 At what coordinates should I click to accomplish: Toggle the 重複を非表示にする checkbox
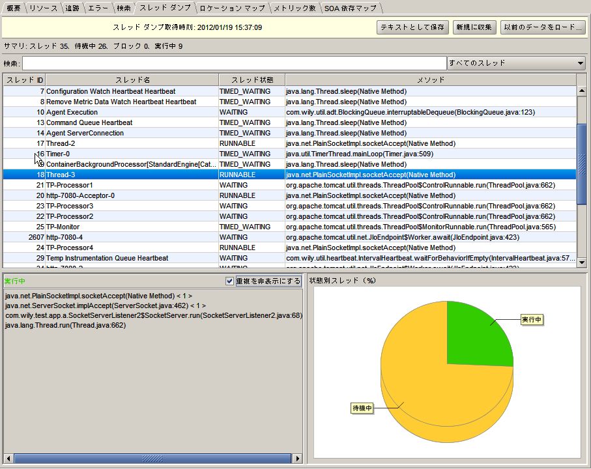pos(229,281)
